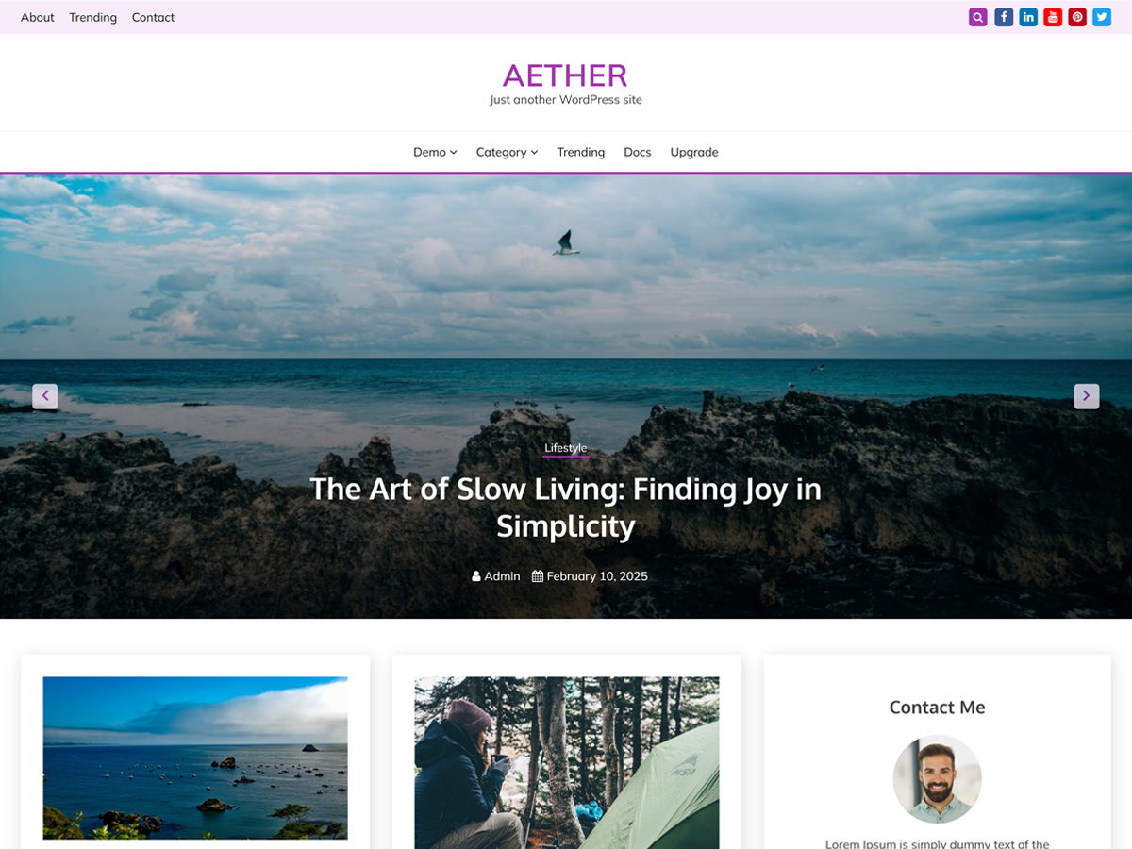Visit the Facebook social icon
This screenshot has height=849, width=1132.
(1004, 17)
